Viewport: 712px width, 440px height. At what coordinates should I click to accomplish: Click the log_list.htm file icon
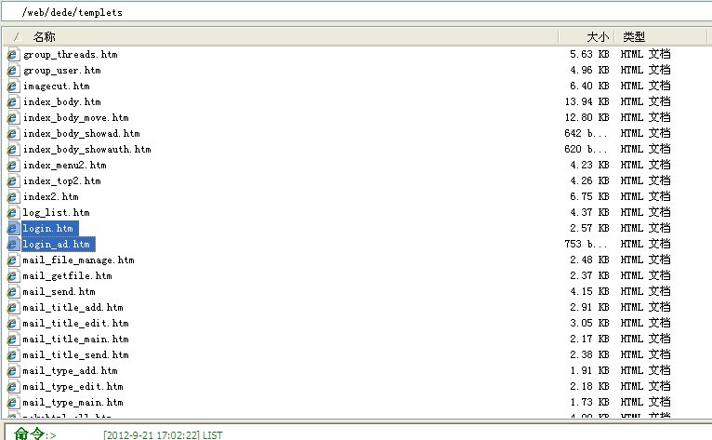13,212
